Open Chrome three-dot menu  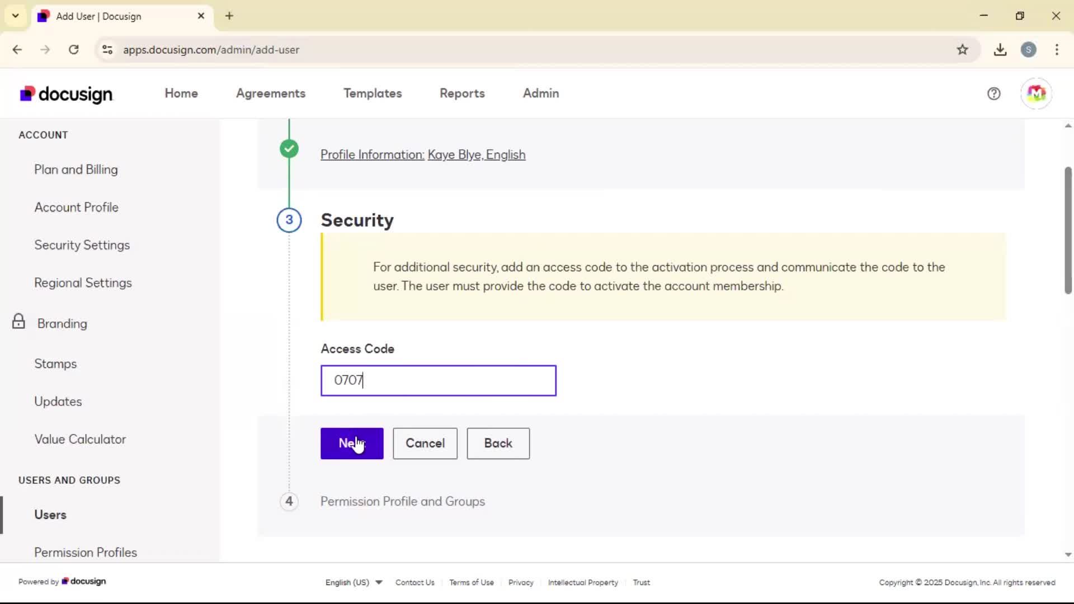(x=1057, y=50)
